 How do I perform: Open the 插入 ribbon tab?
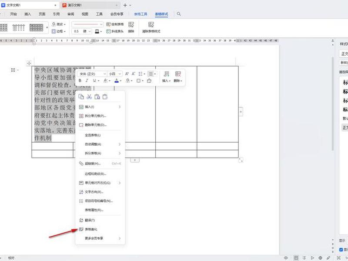[x=27, y=14]
